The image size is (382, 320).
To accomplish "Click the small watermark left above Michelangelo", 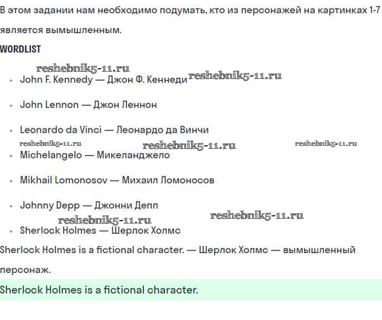I will (50, 143).
